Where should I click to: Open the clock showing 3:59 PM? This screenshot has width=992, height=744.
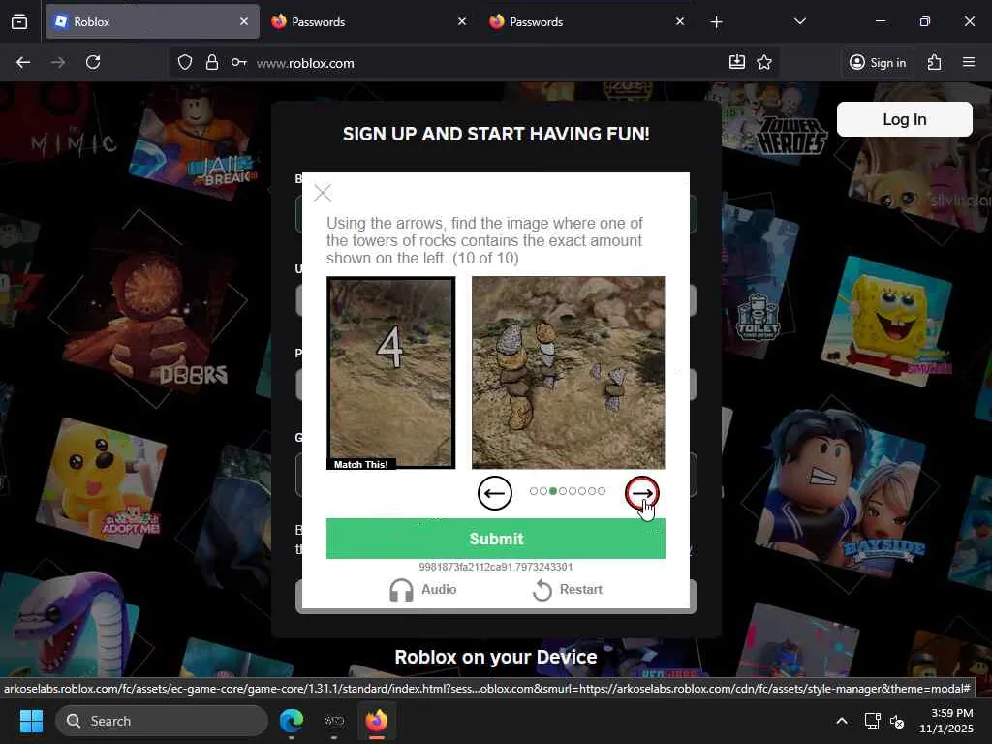click(x=946, y=721)
